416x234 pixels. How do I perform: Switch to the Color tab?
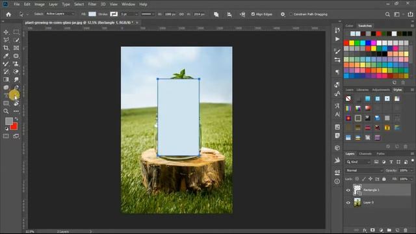[x=349, y=26]
